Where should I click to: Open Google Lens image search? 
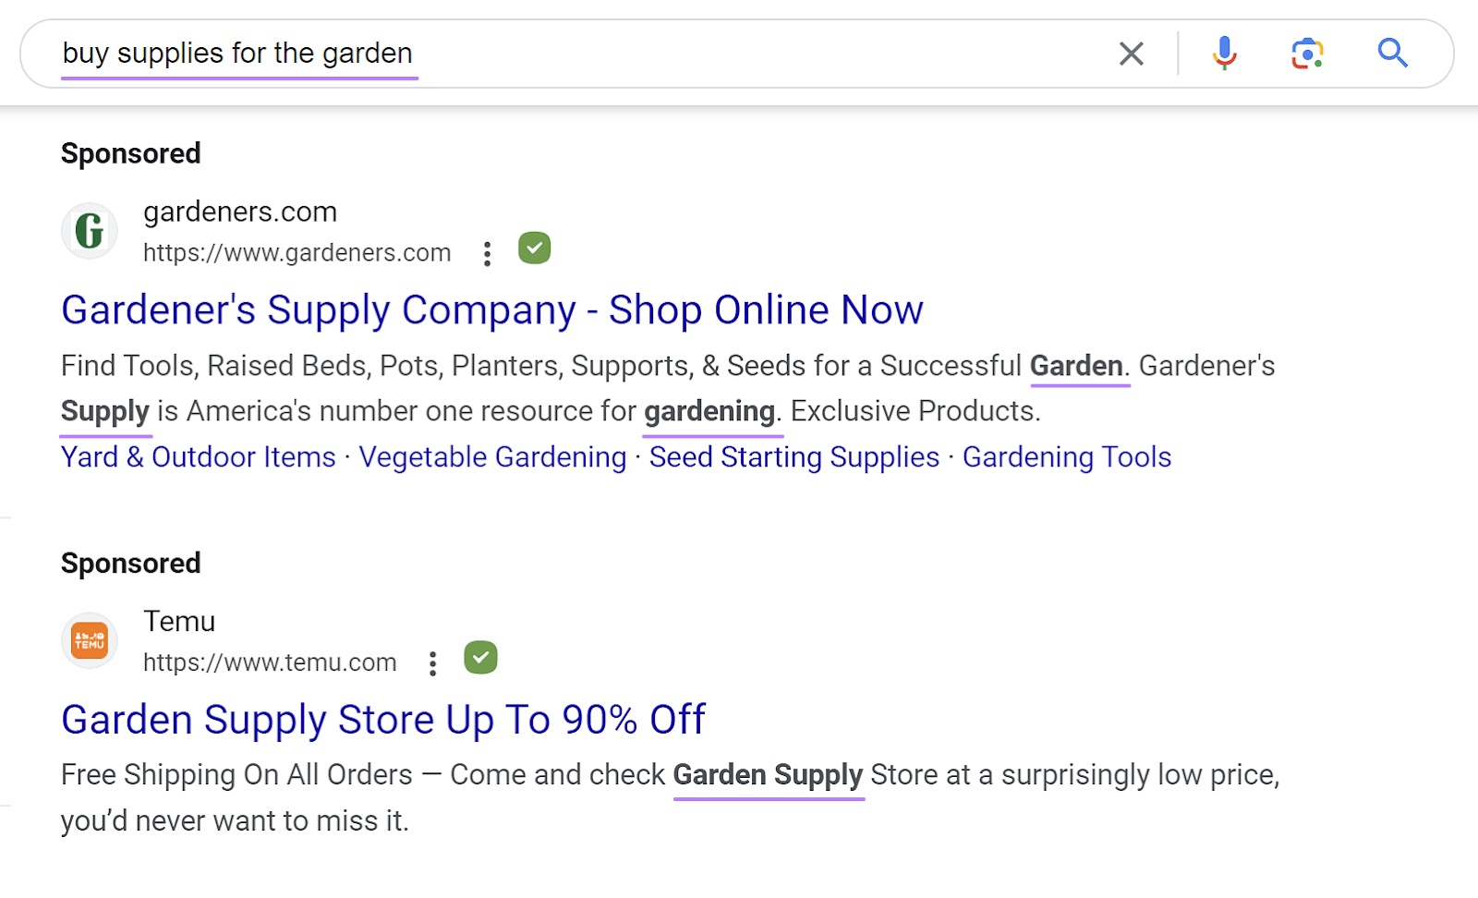point(1307,53)
